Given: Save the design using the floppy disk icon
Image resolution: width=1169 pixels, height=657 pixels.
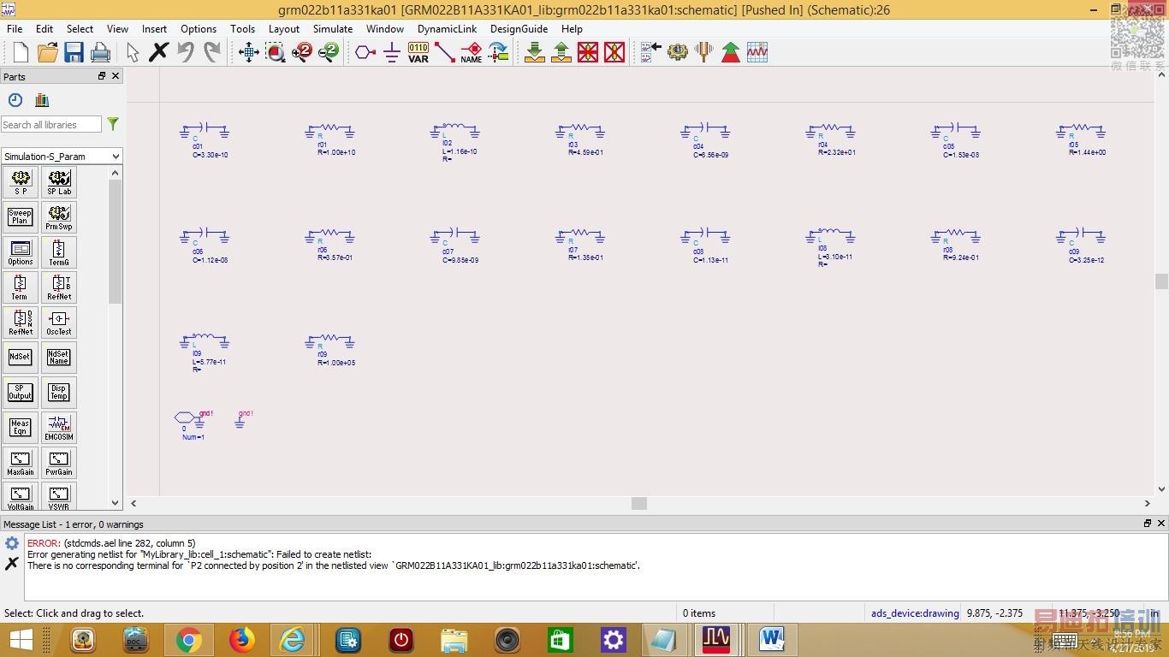Looking at the screenshot, I should [x=74, y=52].
